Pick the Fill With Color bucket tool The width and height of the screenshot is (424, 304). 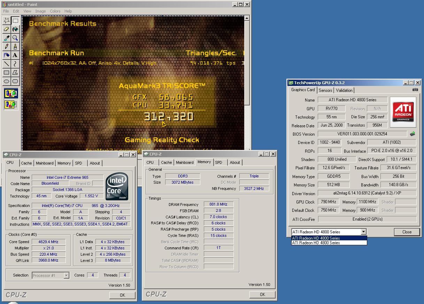tap(15, 29)
